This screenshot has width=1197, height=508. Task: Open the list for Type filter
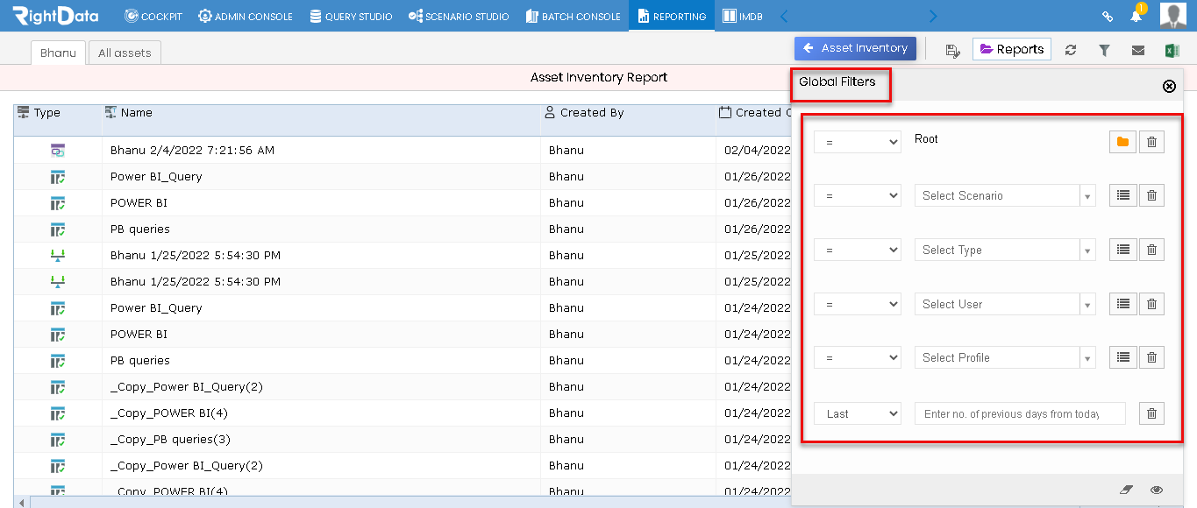click(x=1122, y=250)
